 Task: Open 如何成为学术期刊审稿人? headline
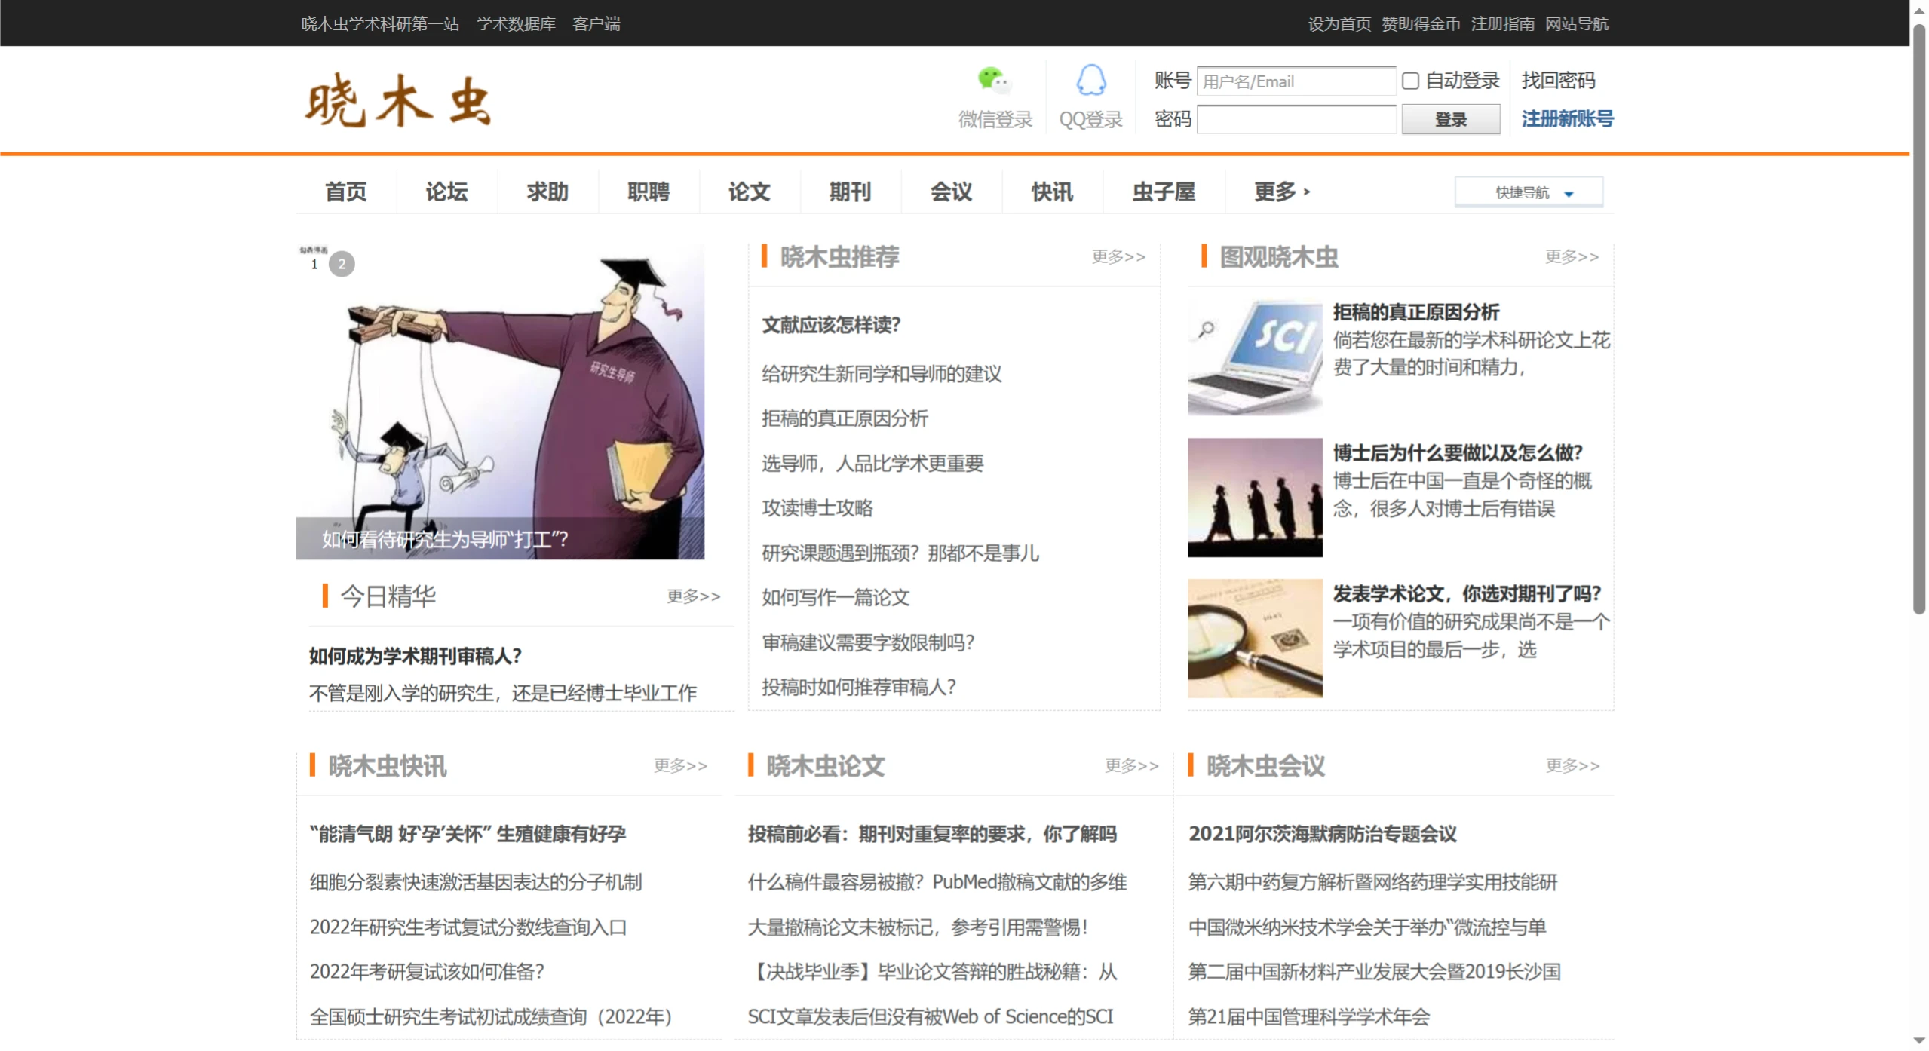[416, 657]
